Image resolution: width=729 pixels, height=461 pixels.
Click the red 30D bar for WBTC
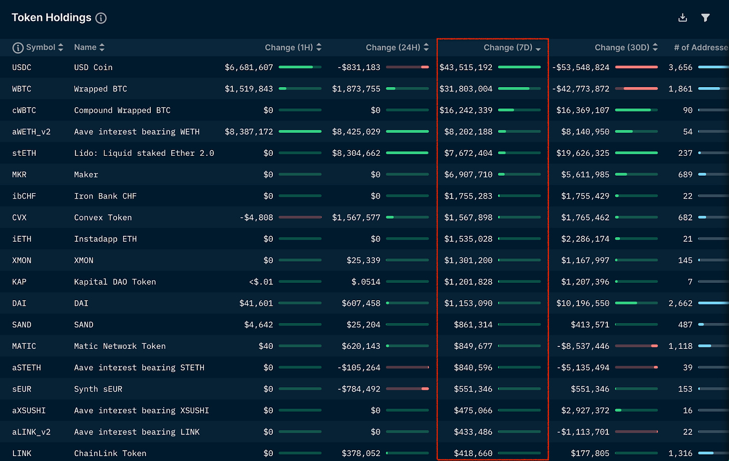tap(636, 89)
